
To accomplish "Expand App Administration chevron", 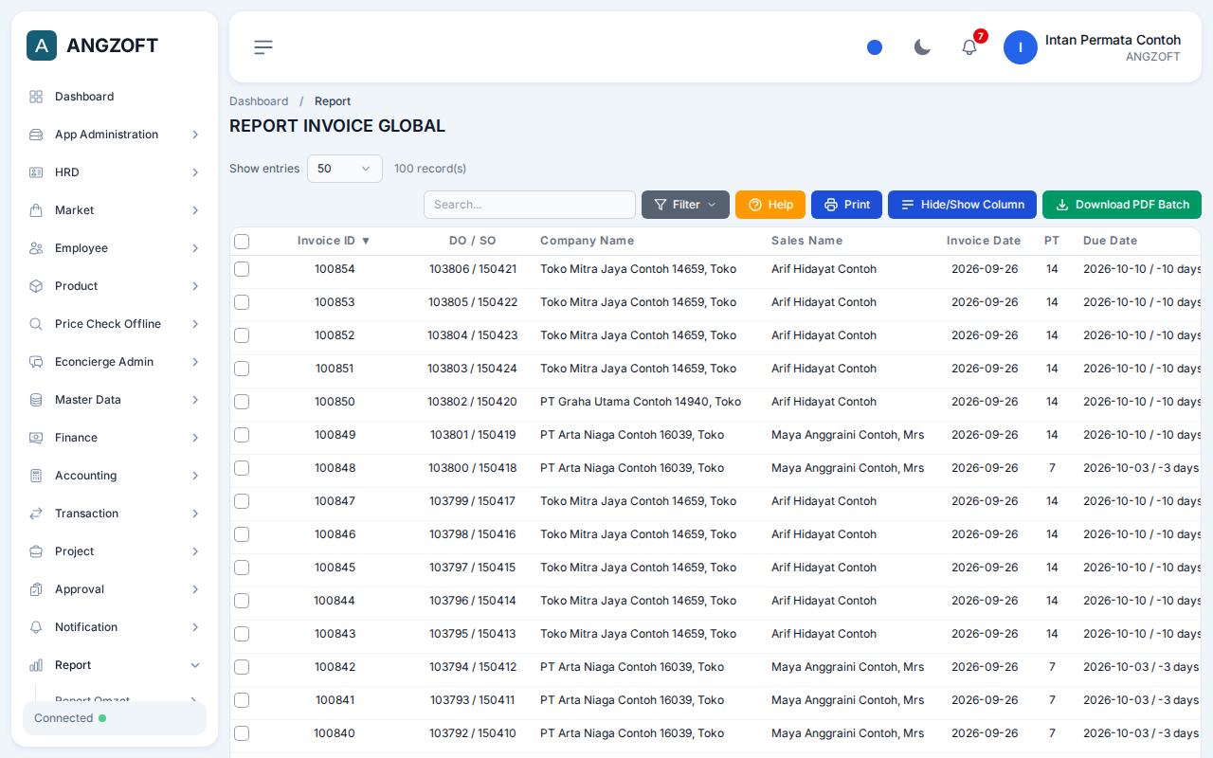I will (195, 135).
